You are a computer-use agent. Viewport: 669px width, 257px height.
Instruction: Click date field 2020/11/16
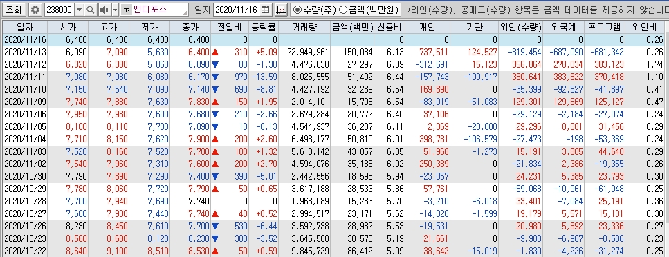(237, 10)
